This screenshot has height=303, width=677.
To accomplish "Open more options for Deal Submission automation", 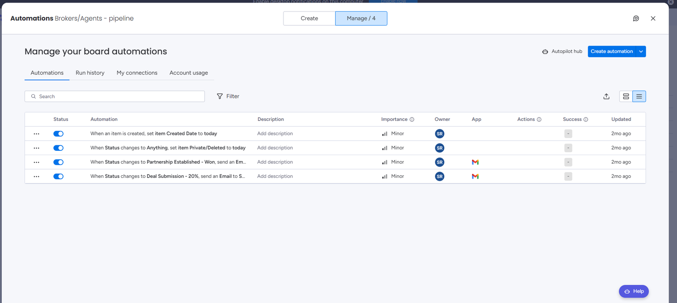I will (36, 176).
